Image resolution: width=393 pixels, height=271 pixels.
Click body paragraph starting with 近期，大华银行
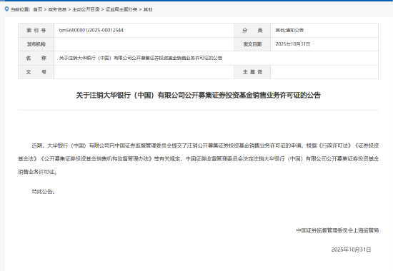[x=198, y=158]
